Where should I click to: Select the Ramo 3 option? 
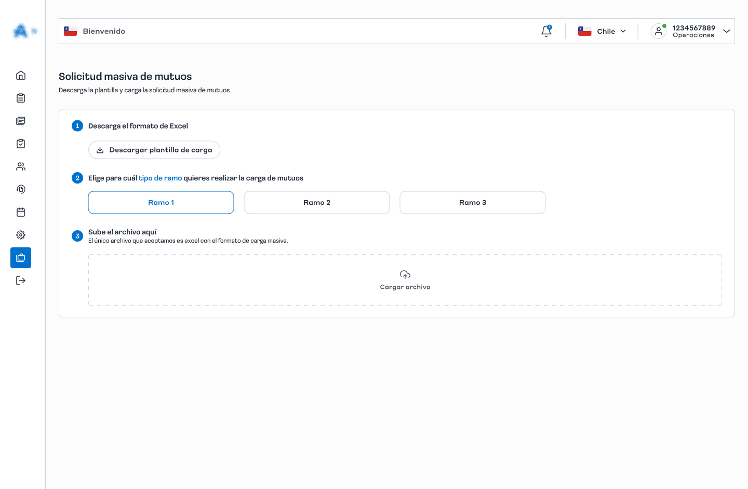[473, 203]
